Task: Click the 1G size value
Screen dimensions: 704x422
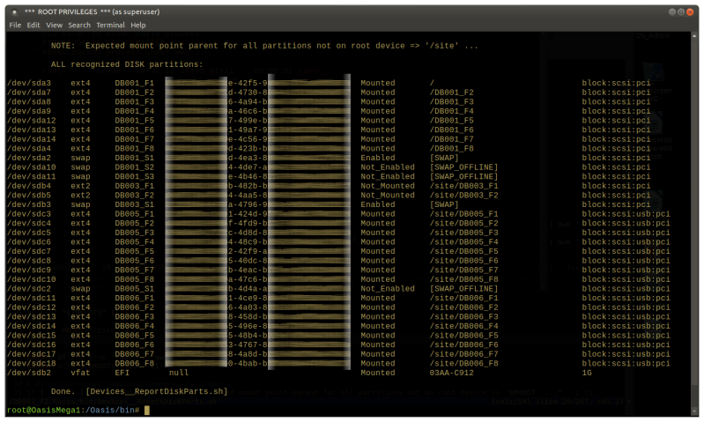Action: click(x=587, y=373)
